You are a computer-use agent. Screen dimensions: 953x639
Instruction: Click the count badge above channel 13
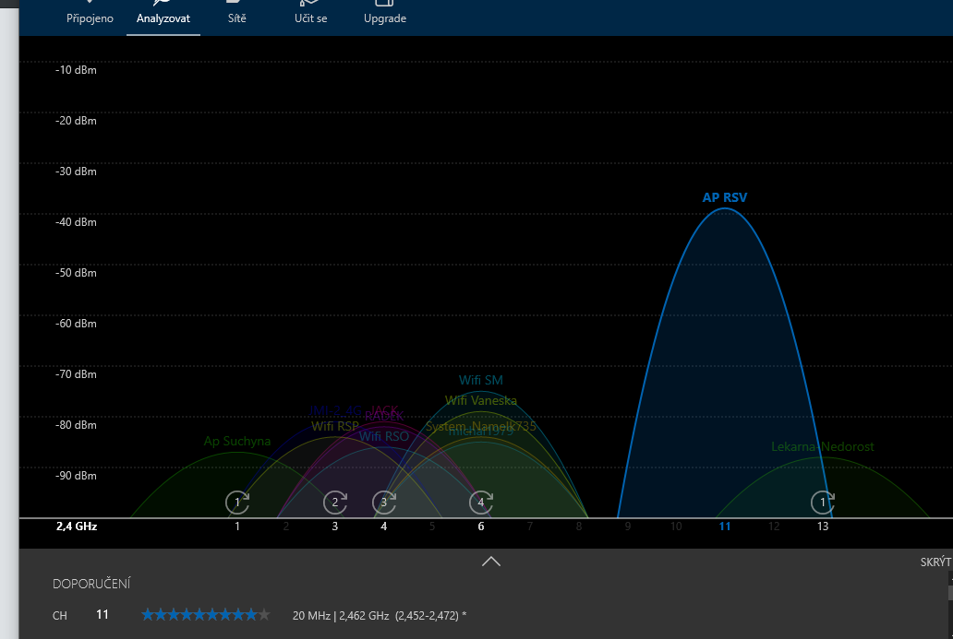pyautogui.click(x=822, y=503)
